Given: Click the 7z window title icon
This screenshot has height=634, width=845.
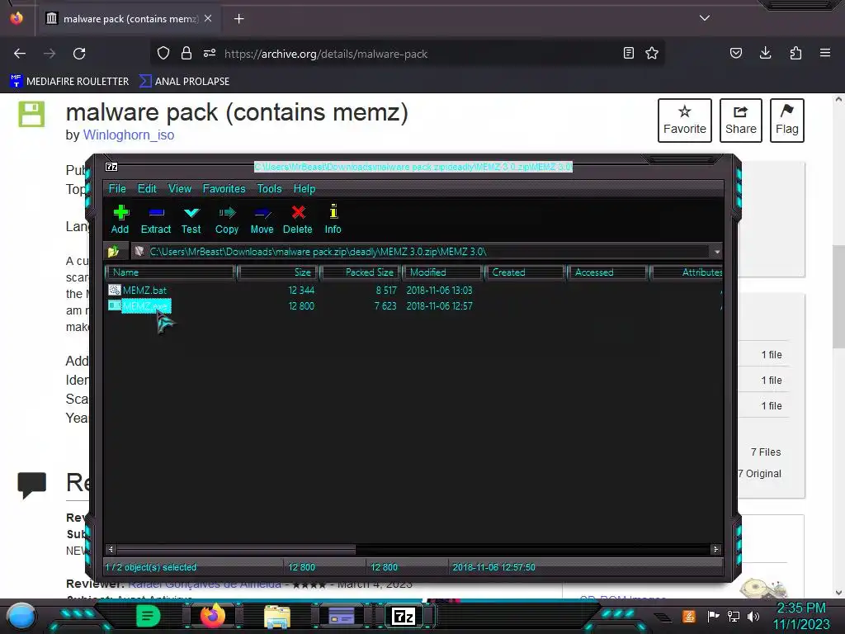Looking at the screenshot, I should click(111, 167).
